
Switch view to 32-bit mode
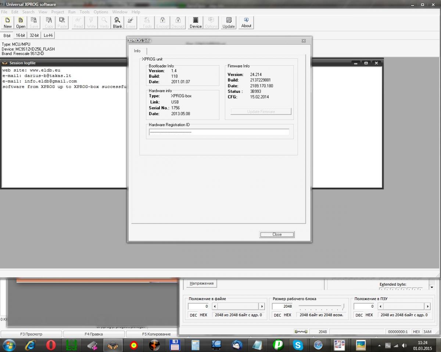[34, 36]
